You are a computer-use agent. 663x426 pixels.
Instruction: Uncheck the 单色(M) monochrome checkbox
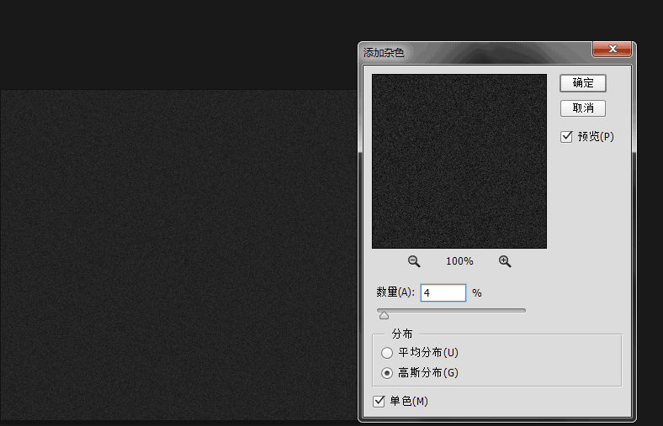point(379,401)
